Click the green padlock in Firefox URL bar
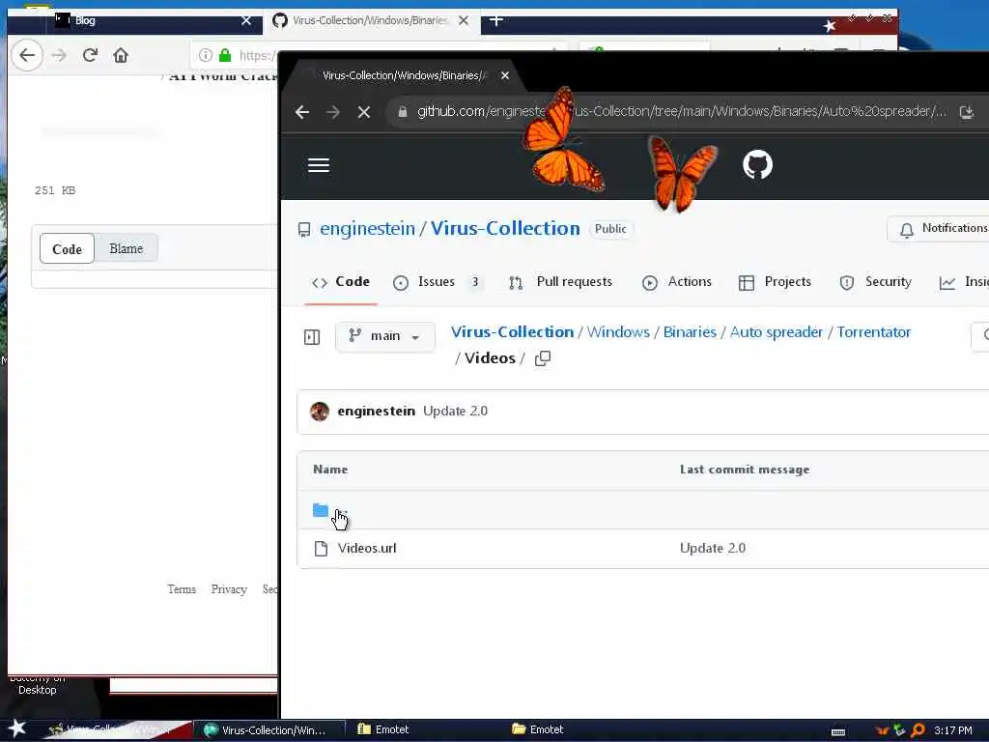The height and width of the screenshot is (742, 989). [224, 55]
